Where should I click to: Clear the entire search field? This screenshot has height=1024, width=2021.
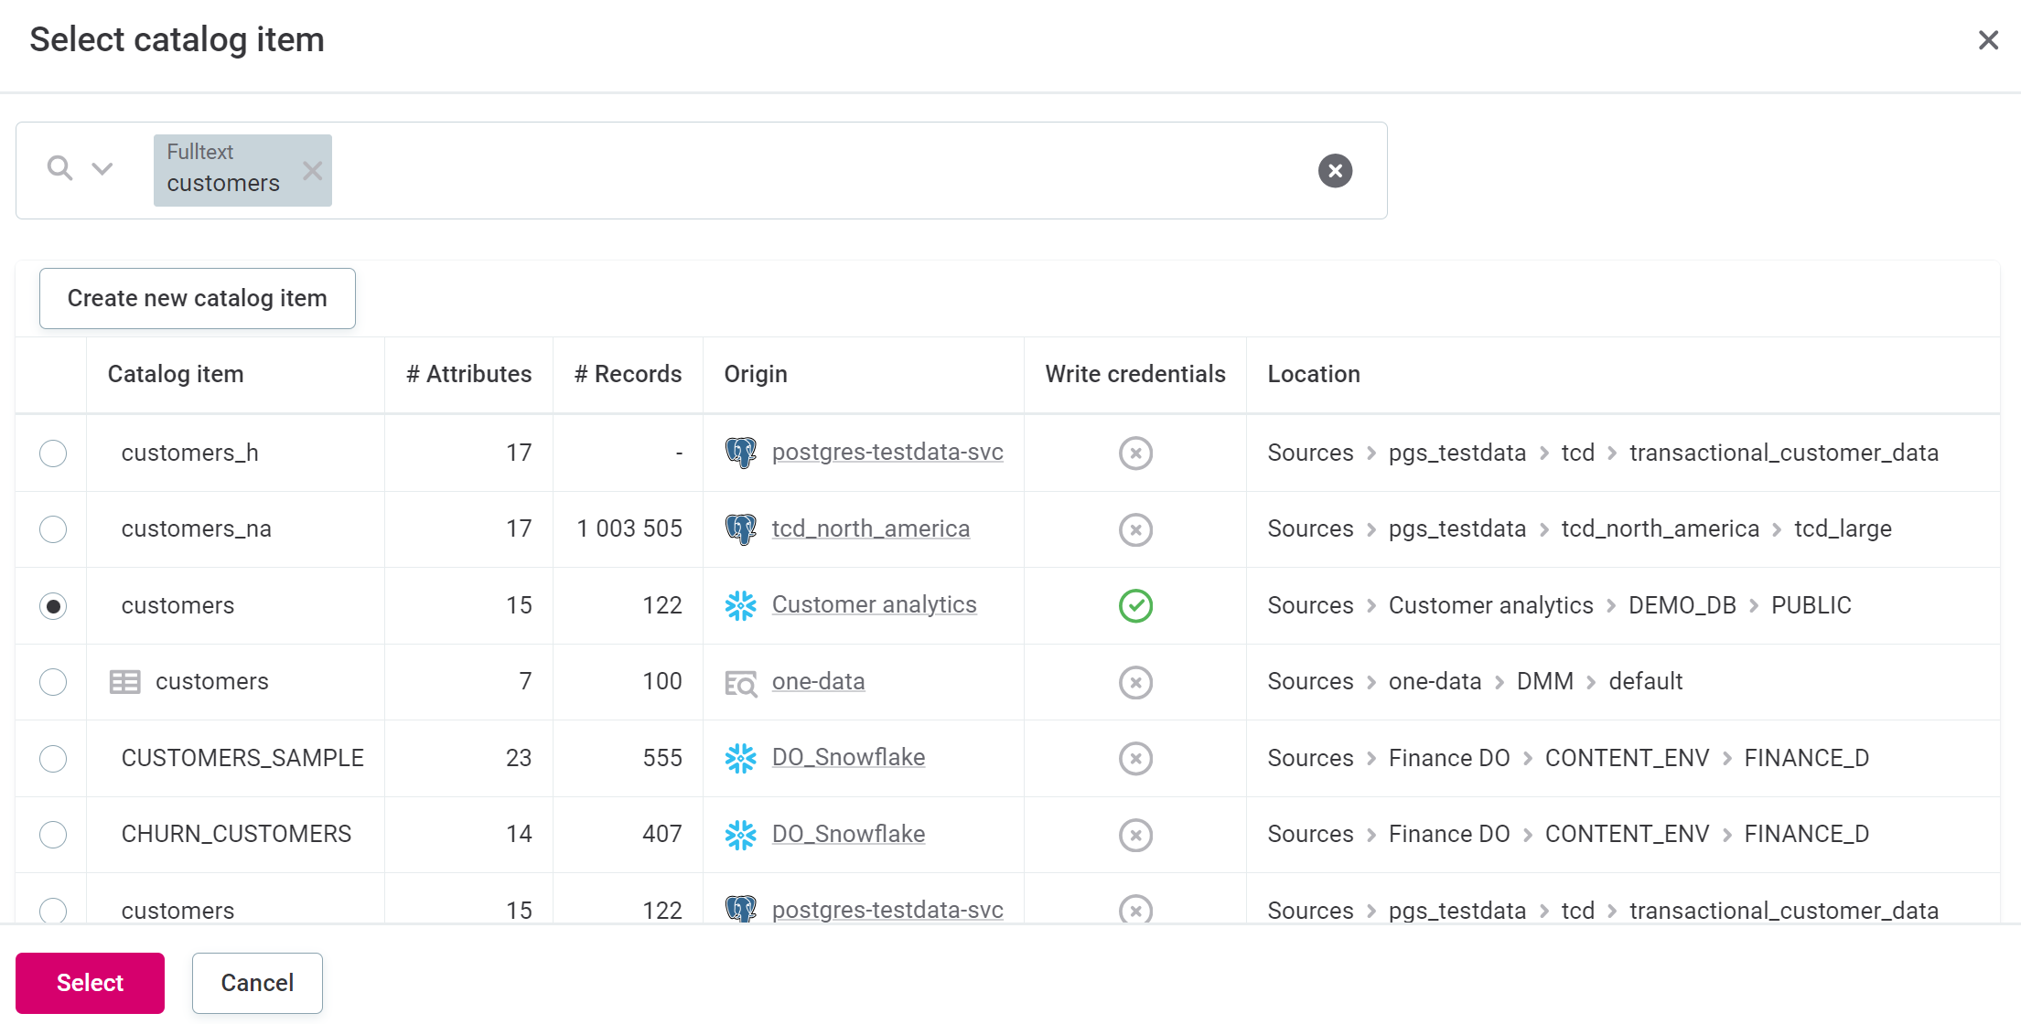coord(1335,171)
